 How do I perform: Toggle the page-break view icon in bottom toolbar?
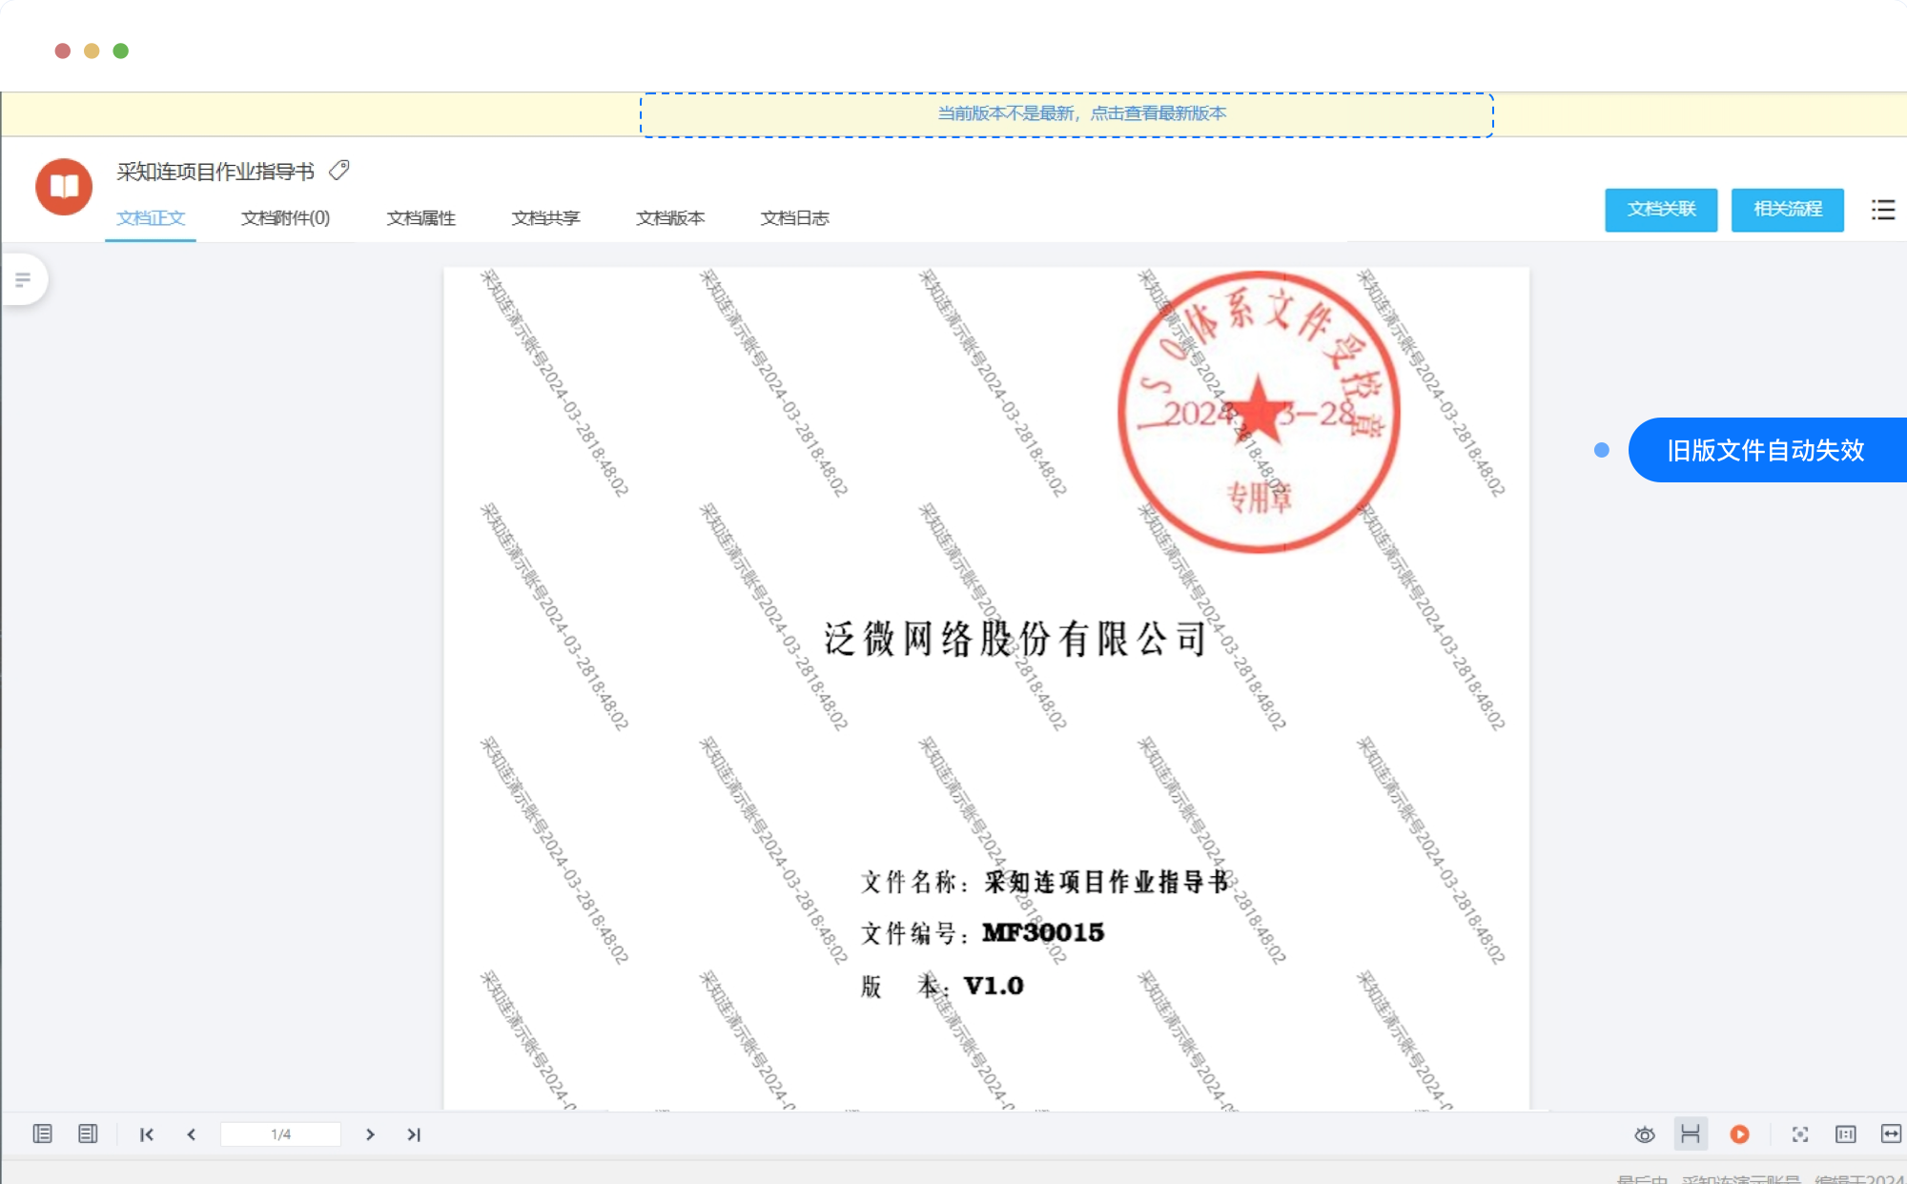click(1690, 1134)
